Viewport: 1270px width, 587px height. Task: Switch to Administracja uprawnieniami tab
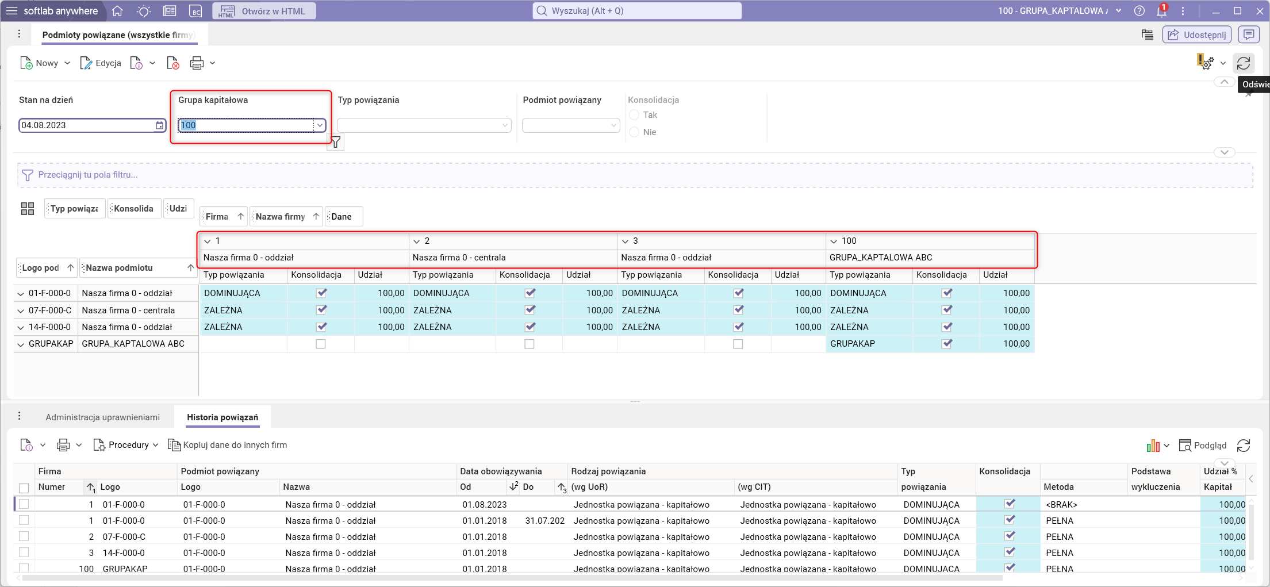(102, 417)
